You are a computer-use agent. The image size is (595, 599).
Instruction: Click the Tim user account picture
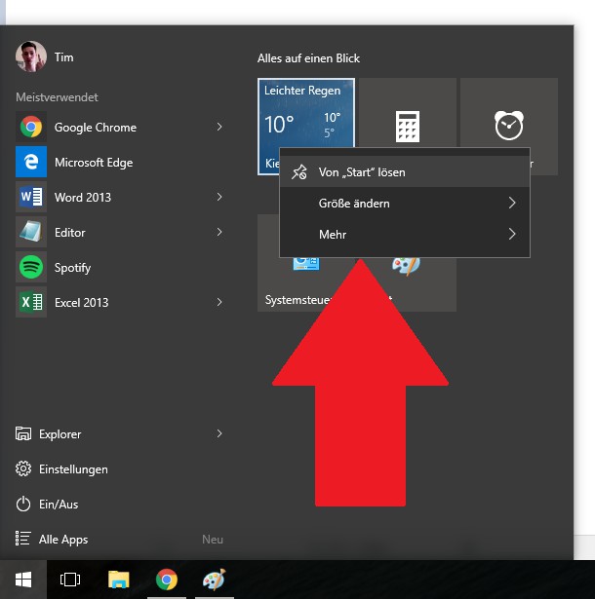coord(31,57)
